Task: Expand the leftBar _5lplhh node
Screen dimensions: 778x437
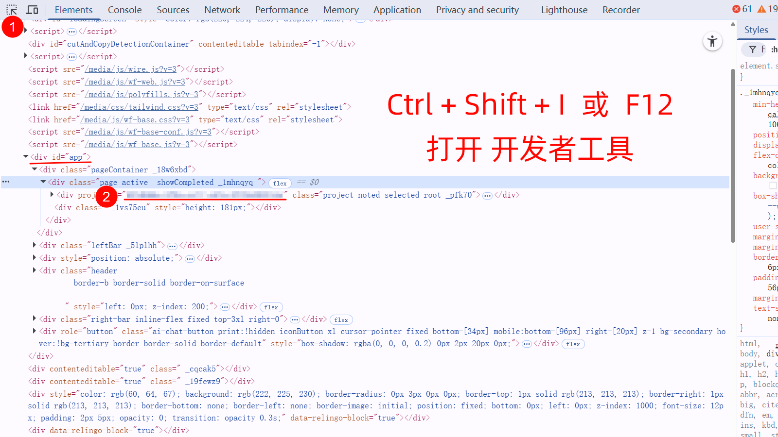Action: click(x=35, y=245)
